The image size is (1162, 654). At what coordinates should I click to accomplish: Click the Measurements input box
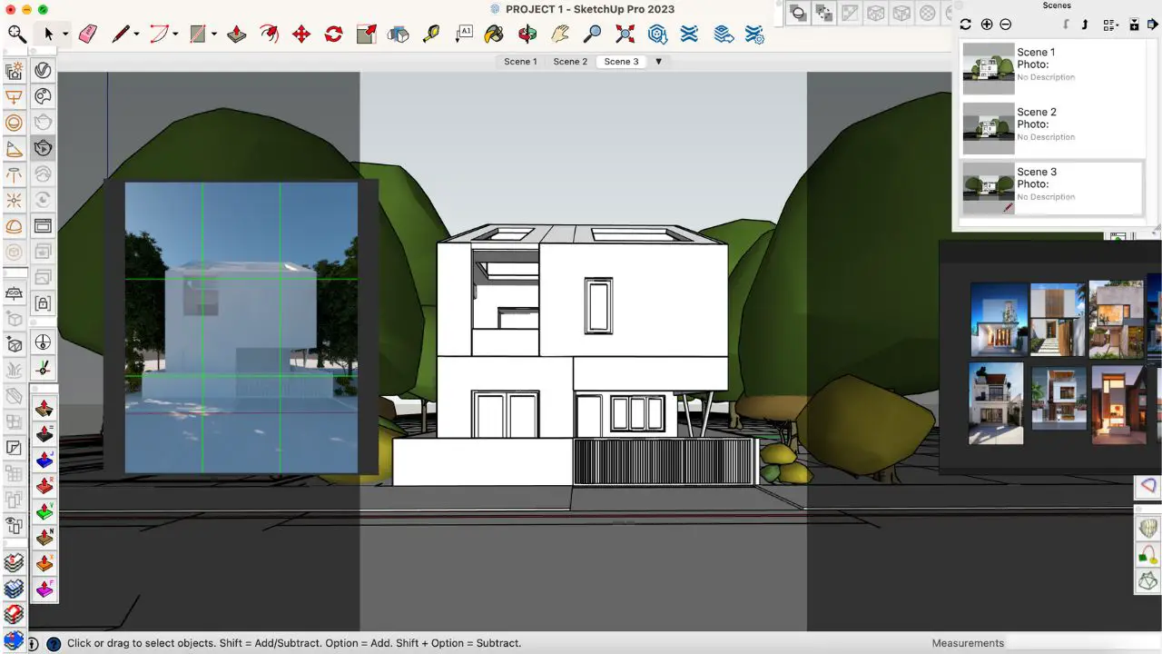click(1085, 643)
